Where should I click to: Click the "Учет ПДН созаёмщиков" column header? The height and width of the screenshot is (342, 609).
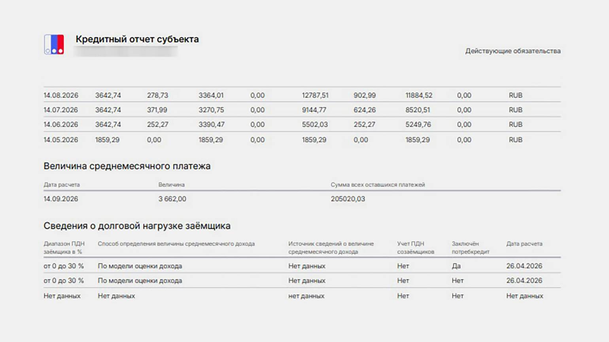(416, 248)
